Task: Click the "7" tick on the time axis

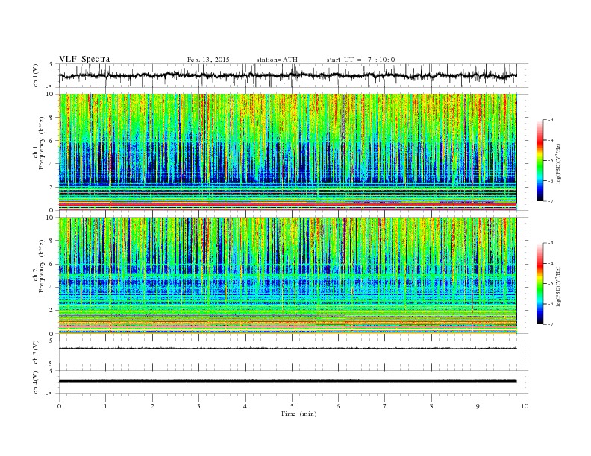Action: click(x=385, y=406)
